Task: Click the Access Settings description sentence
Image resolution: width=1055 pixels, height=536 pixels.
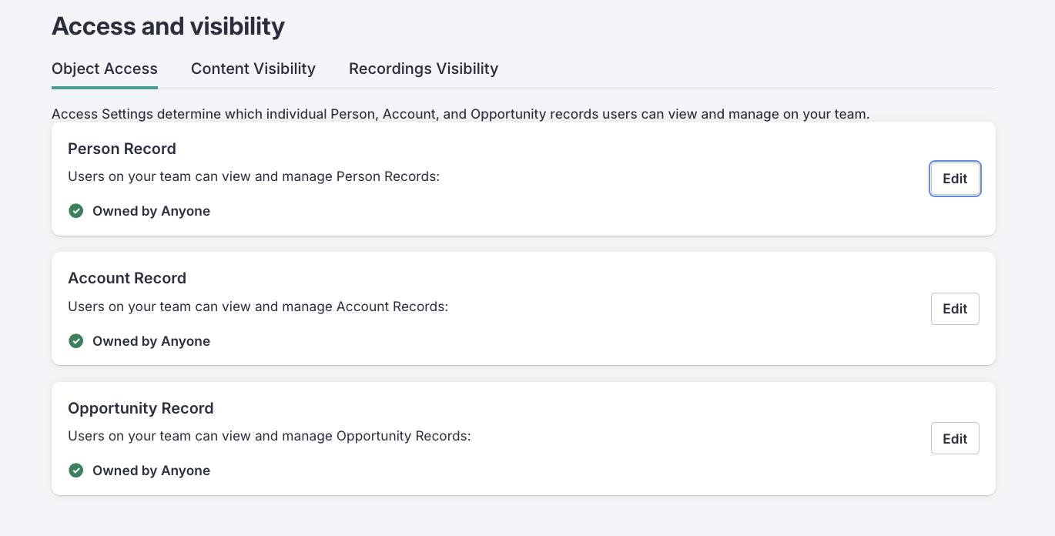Action: (460, 115)
